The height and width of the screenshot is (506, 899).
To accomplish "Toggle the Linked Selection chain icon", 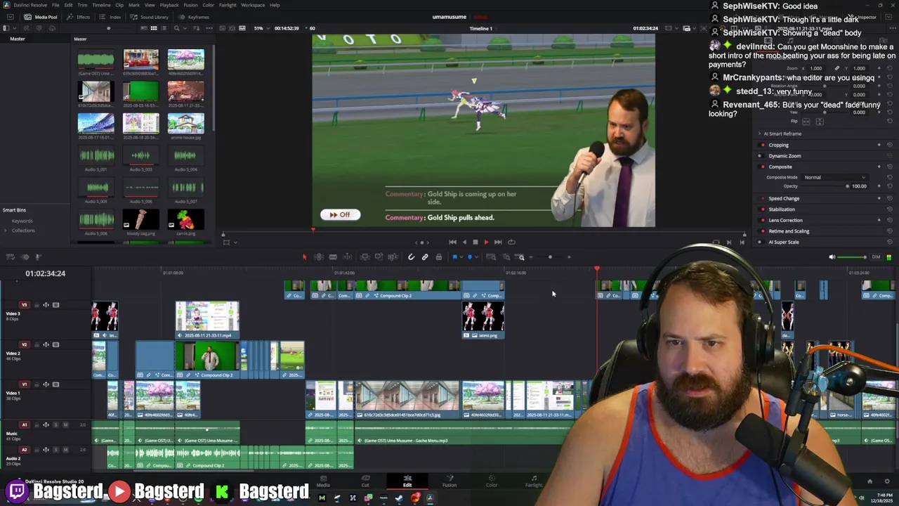I will (x=425, y=257).
